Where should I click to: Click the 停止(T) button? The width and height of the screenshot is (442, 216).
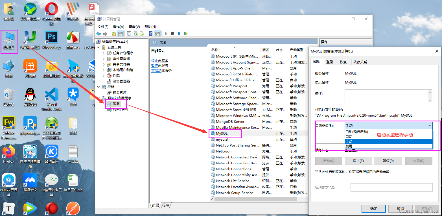(x=358, y=161)
